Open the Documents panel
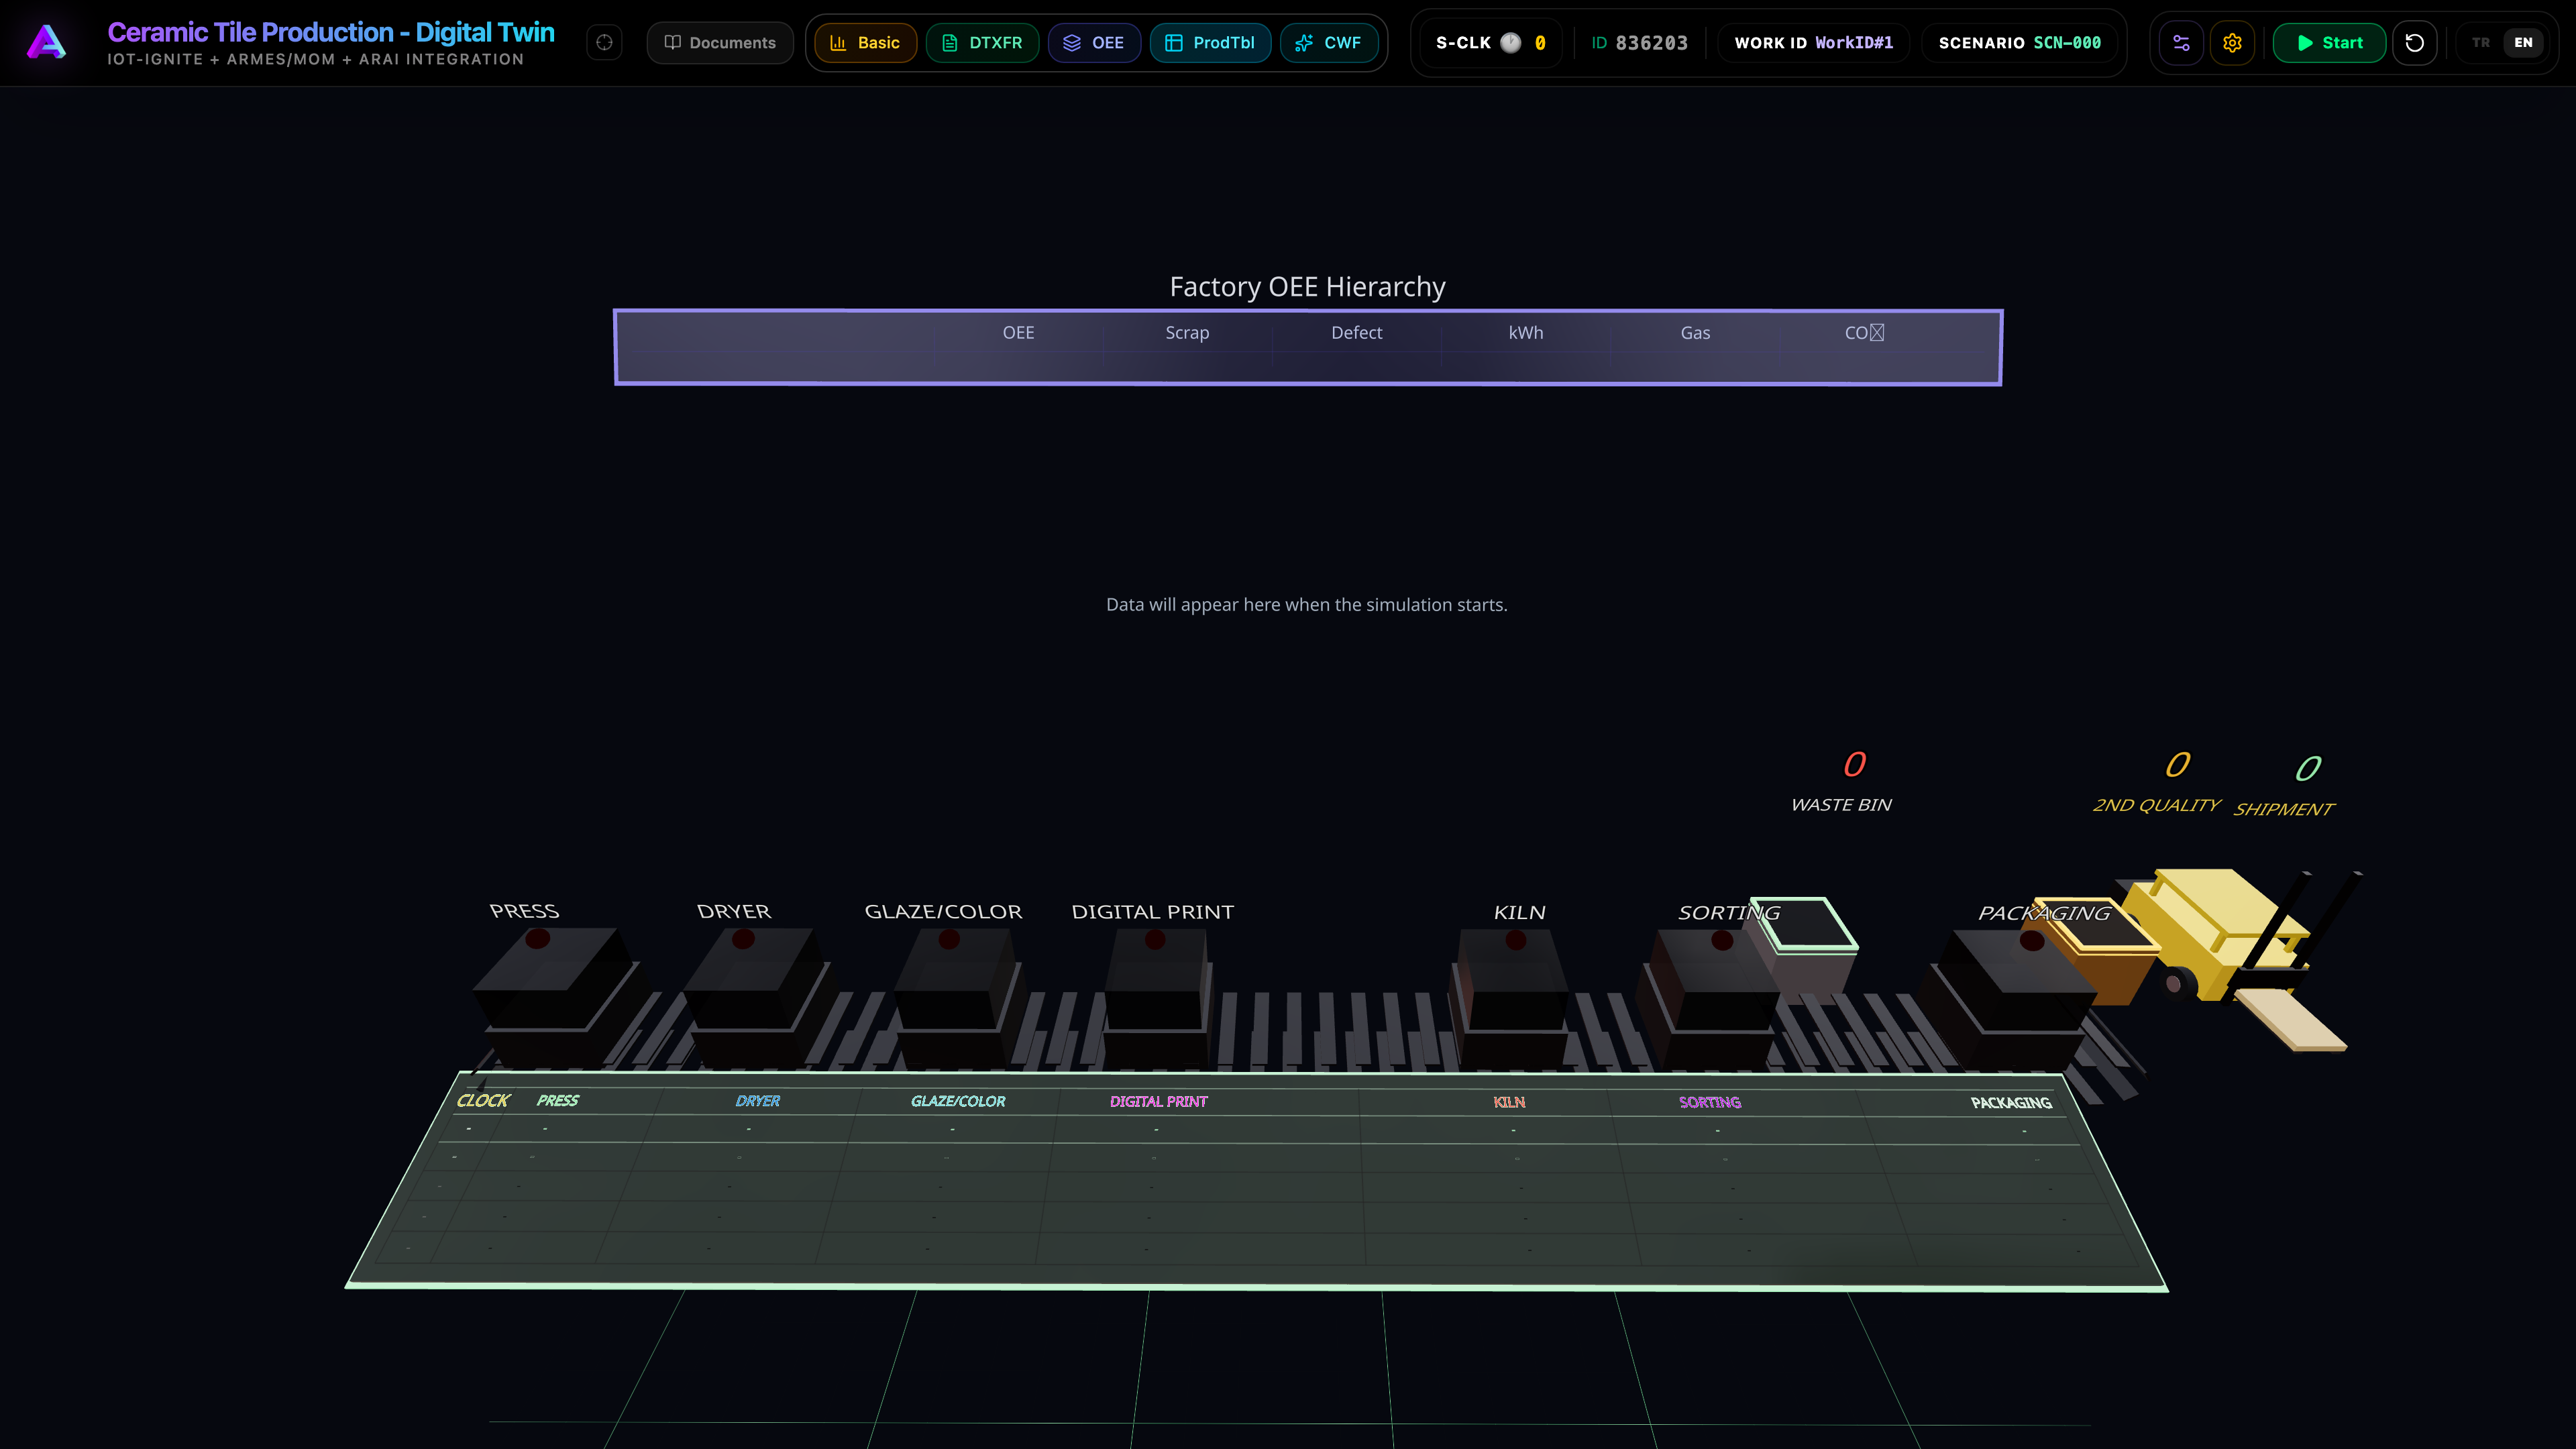Screen dimensions: 2576x1449 click(x=720, y=43)
